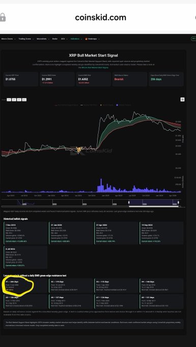Click the left handle of range navigator
The height and width of the screenshot is (347, 196).
[x=129, y=202]
